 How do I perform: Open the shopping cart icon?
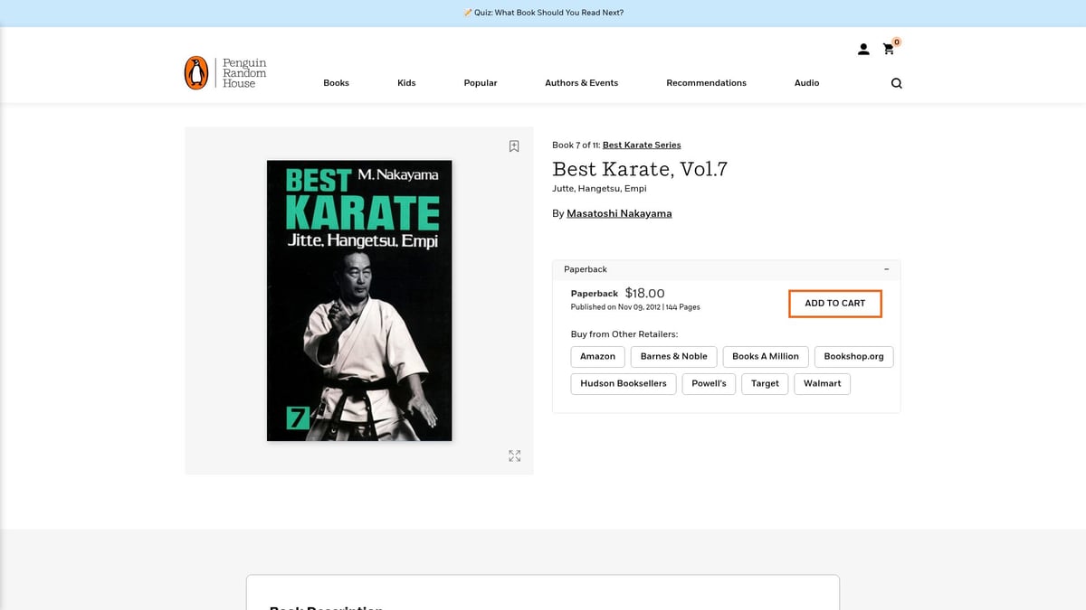point(889,50)
